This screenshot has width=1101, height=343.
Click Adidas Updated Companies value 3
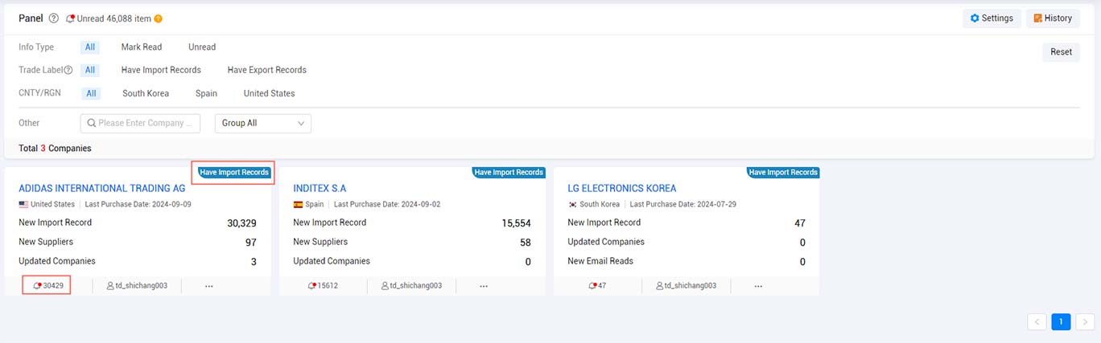pyautogui.click(x=254, y=262)
